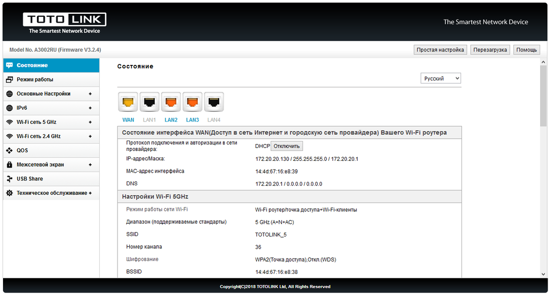Image resolution: width=550 pixels, height=295 pixels.
Task: Click the Перезагрузка reboot button
Action: (490, 50)
